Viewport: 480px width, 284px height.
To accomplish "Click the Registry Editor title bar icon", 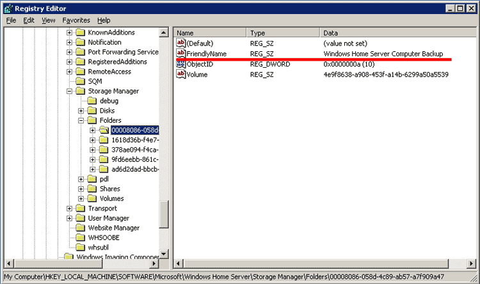I will [x=8, y=8].
